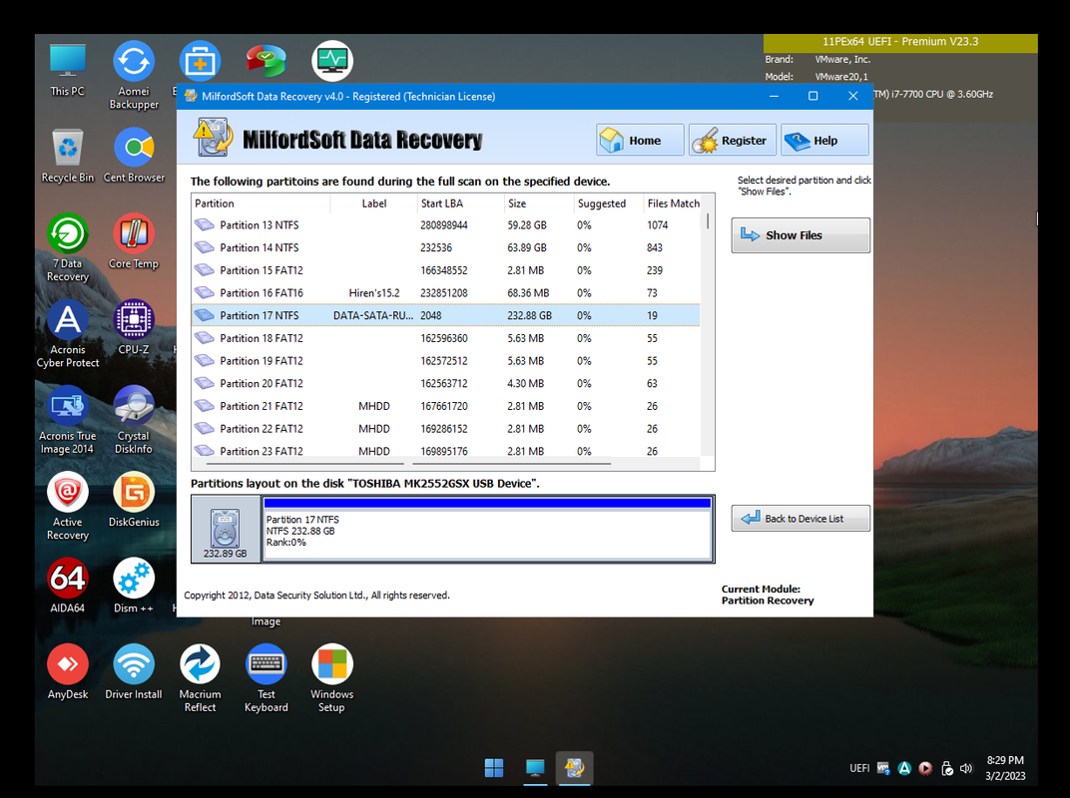The width and height of the screenshot is (1070, 798).
Task: Click the USB safely remove tray icon
Action: (x=946, y=769)
